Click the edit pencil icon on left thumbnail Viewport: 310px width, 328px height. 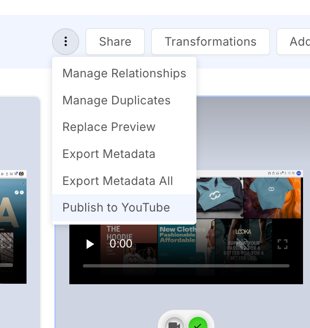[17, 192]
